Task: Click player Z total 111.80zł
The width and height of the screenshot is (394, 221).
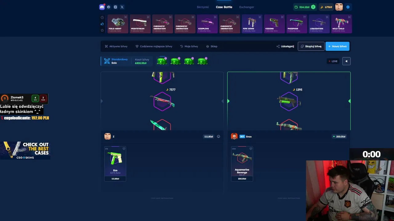Action: click(208, 137)
